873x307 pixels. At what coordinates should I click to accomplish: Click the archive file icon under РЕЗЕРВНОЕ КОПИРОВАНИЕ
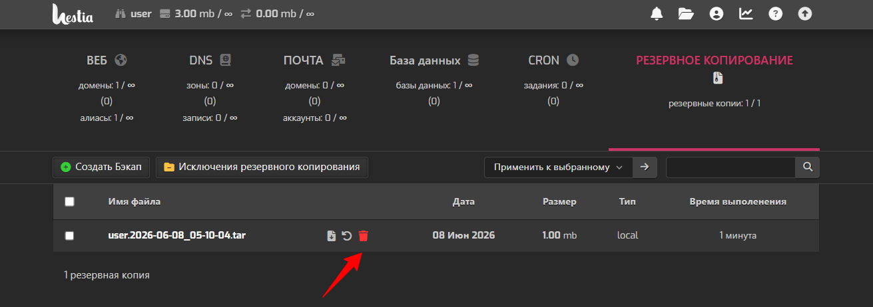717,78
